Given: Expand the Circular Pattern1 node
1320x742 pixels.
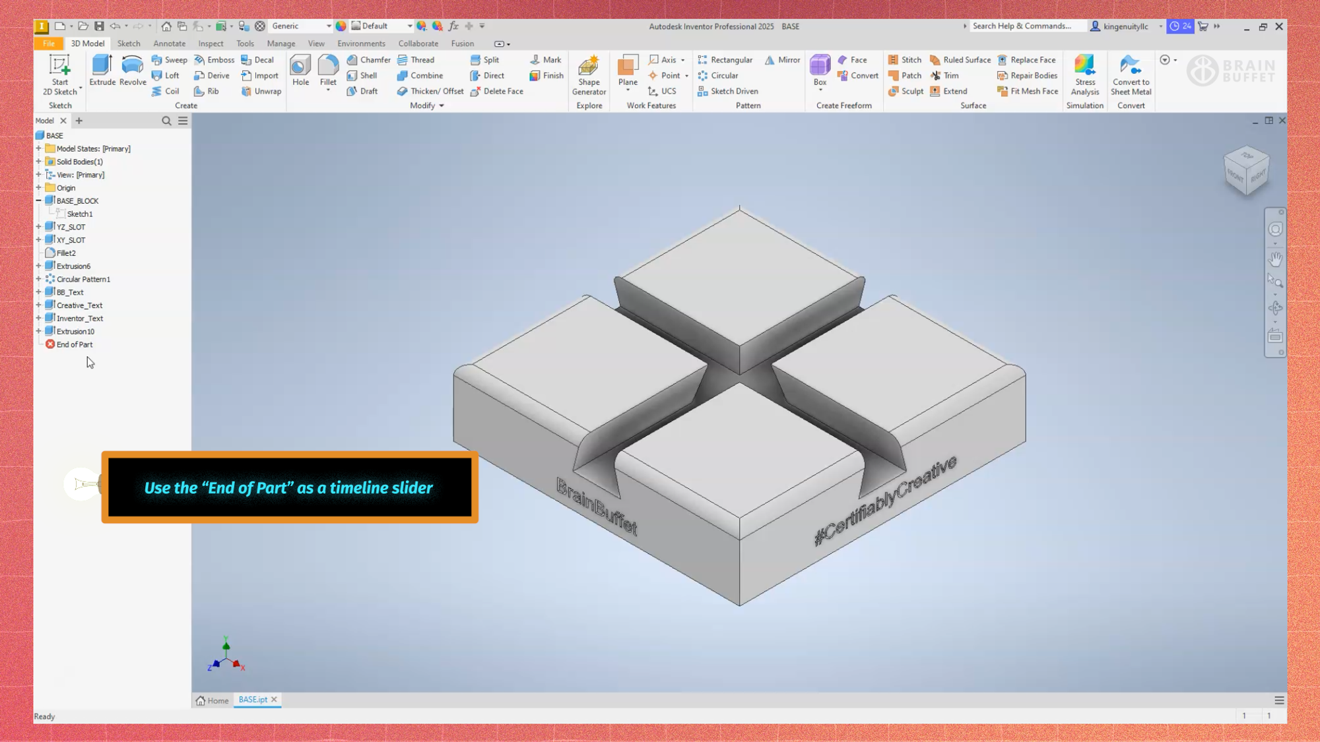Looking at the screenshot, I should (39, 279).
